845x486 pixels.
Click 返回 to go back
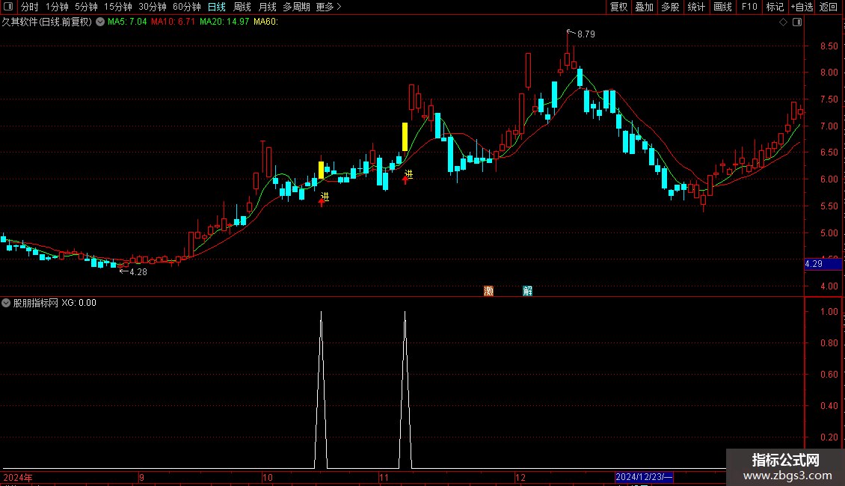click(x=829, y=7)
